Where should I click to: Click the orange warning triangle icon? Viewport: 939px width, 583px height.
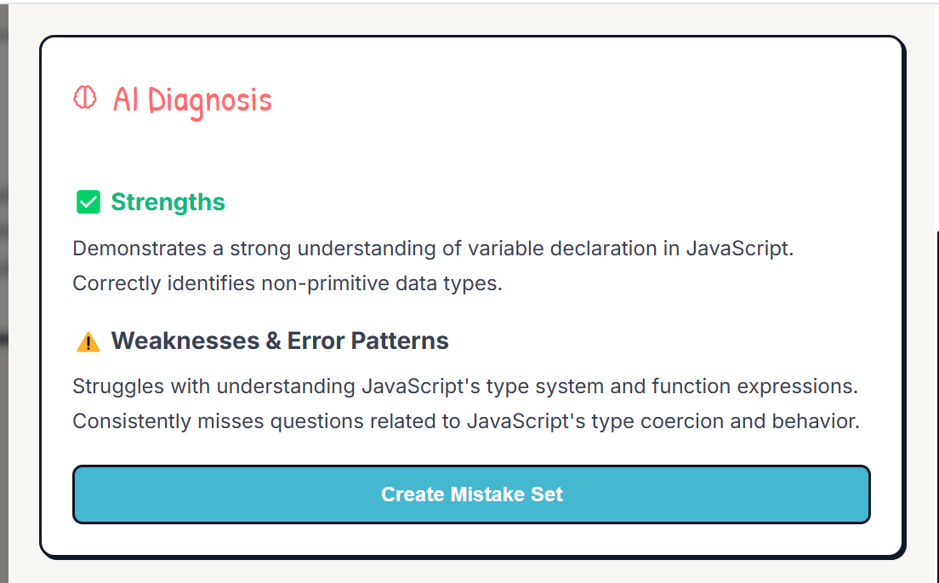click(88, 341)
